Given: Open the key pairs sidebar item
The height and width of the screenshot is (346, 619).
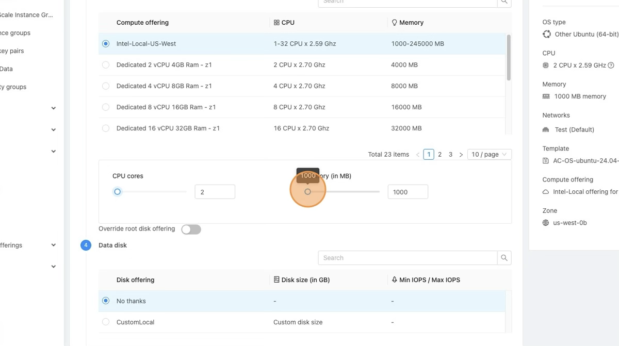Looking at the screenshot, I should click(x=12, y=51).
